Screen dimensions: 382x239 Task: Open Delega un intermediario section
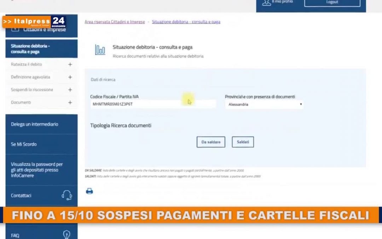41,124
